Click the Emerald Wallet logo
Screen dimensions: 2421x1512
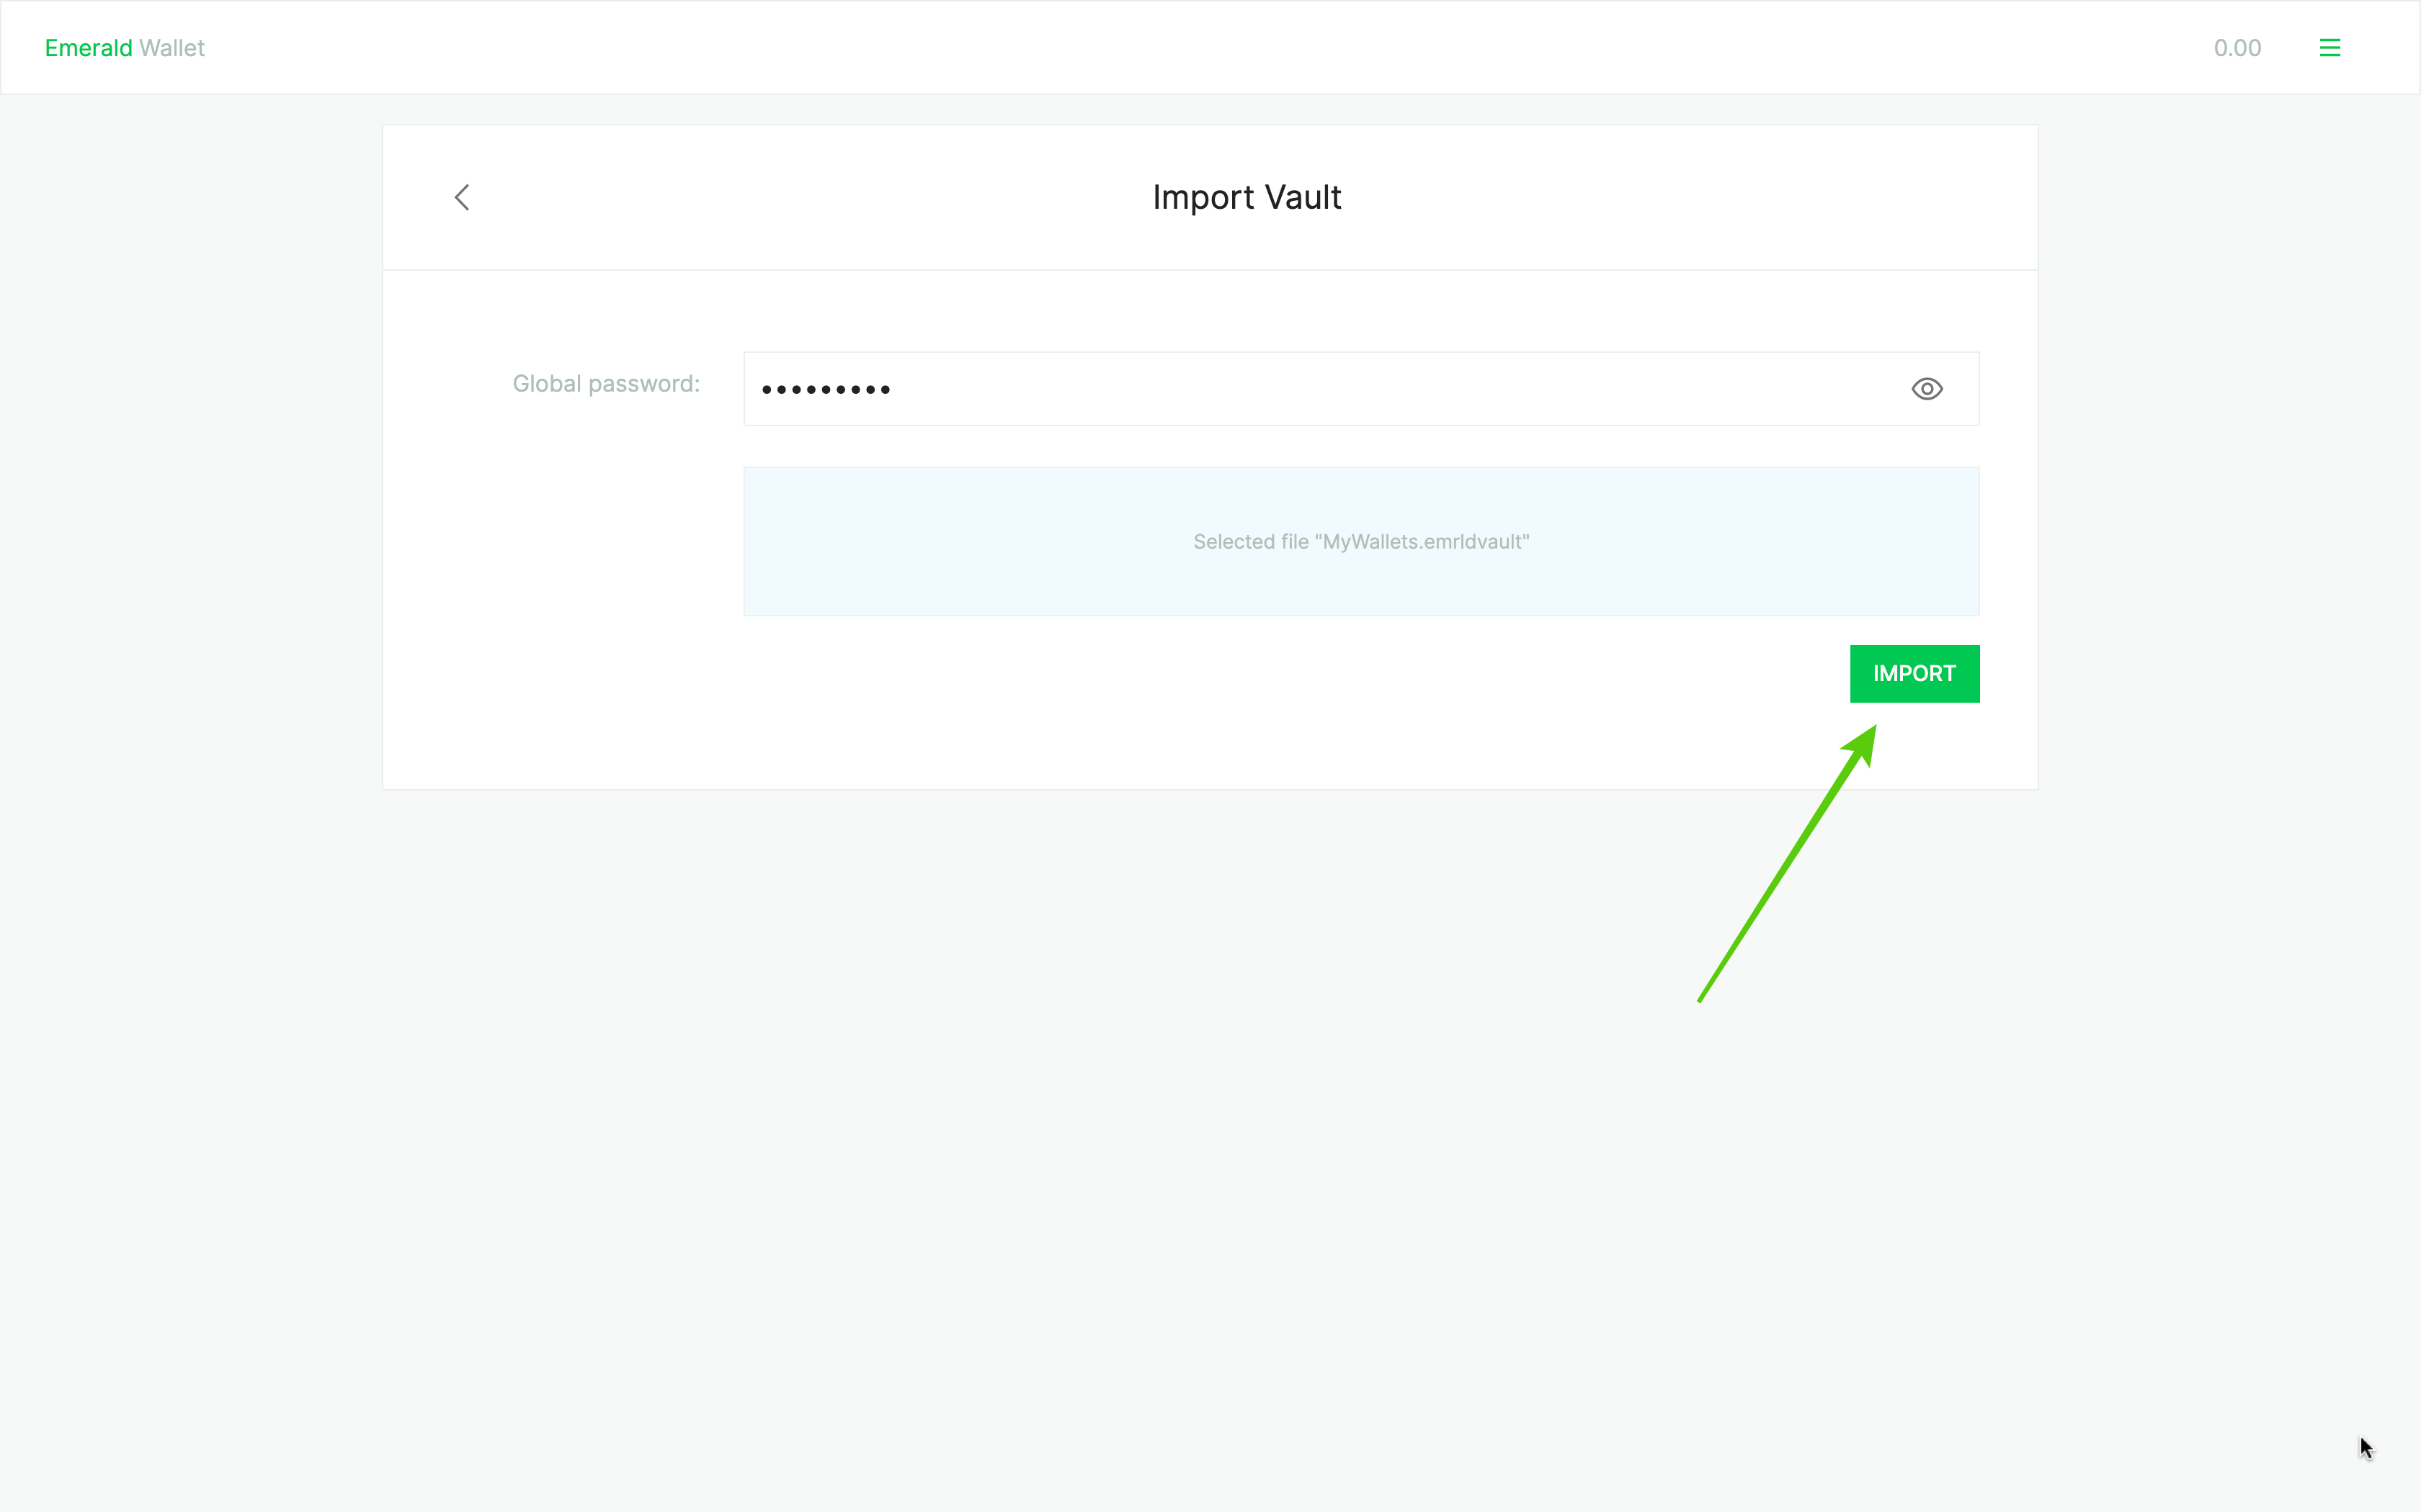(x=125, y=48)
